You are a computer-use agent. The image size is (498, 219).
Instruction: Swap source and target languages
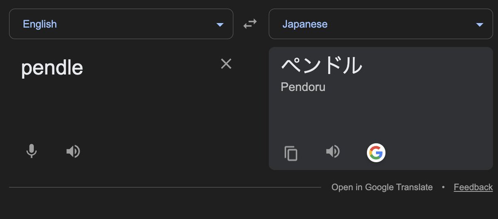tap(250, 24)
